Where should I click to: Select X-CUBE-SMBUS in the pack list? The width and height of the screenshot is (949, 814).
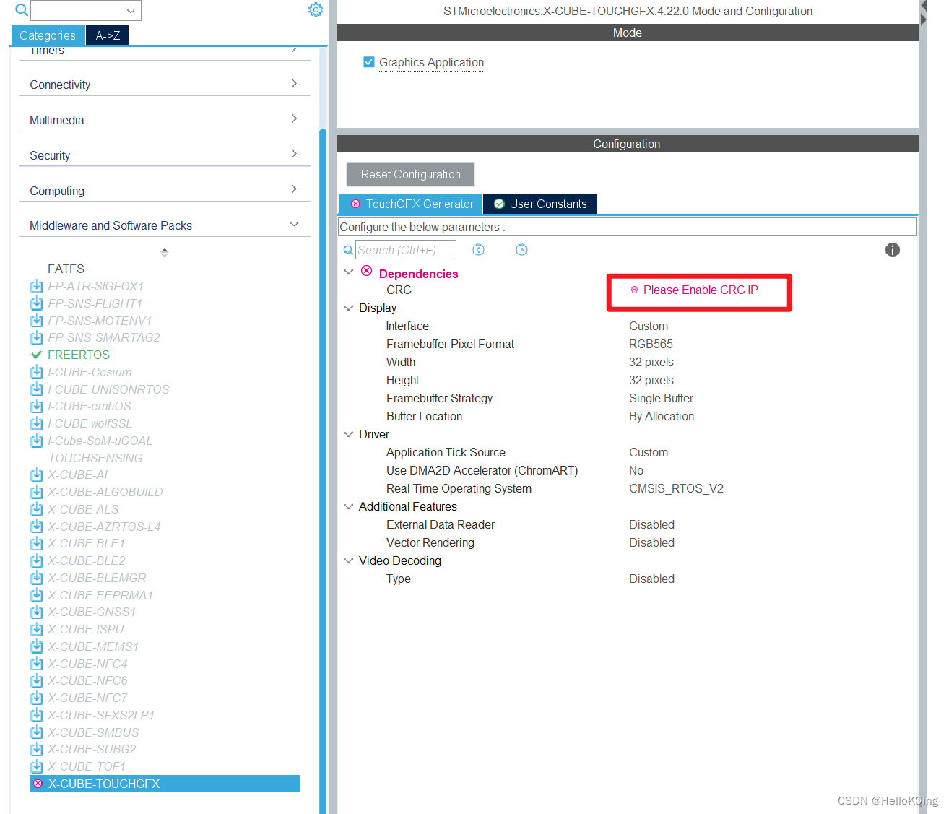click(93, 732)
